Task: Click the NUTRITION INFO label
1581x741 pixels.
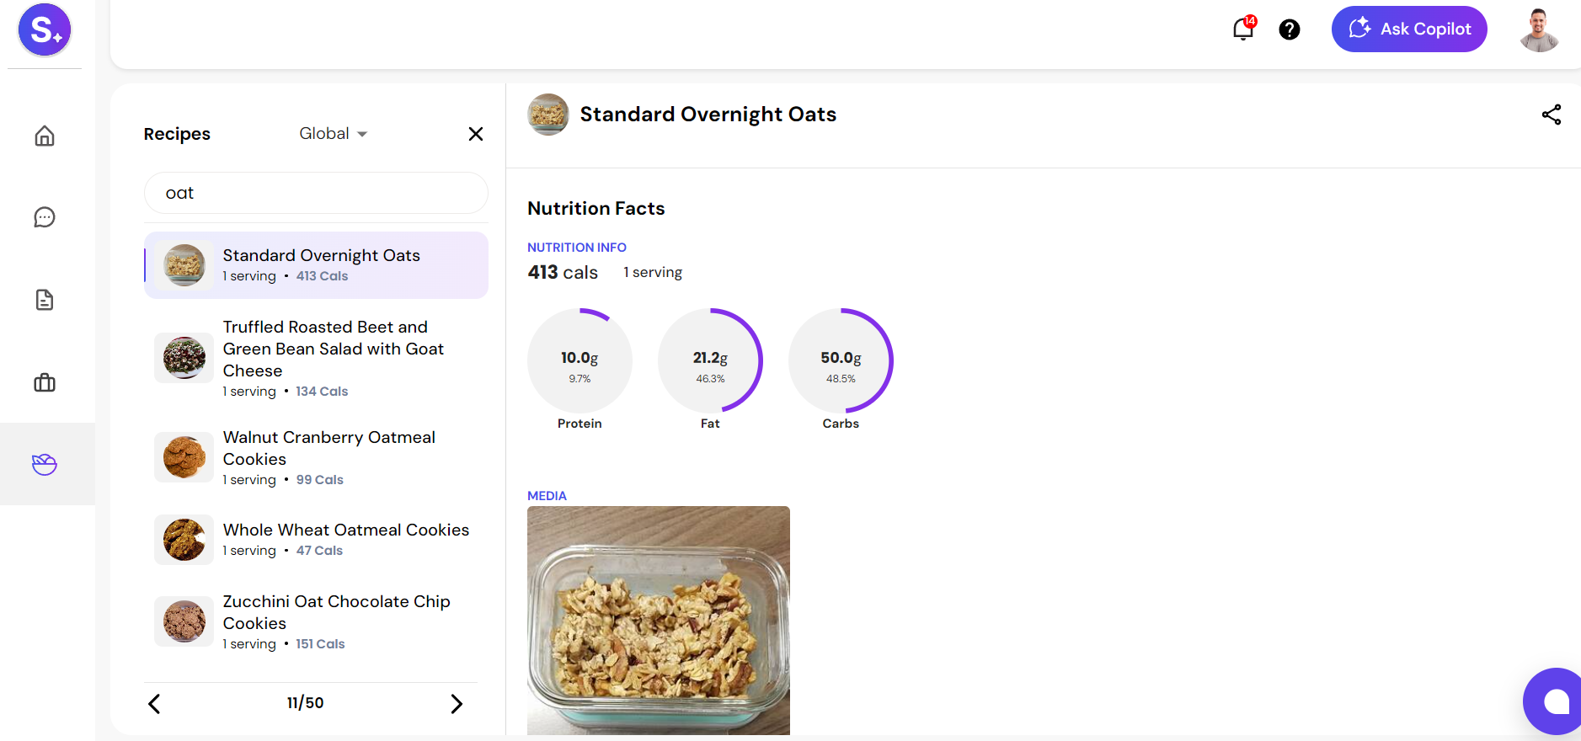Action: coord(577,248)
